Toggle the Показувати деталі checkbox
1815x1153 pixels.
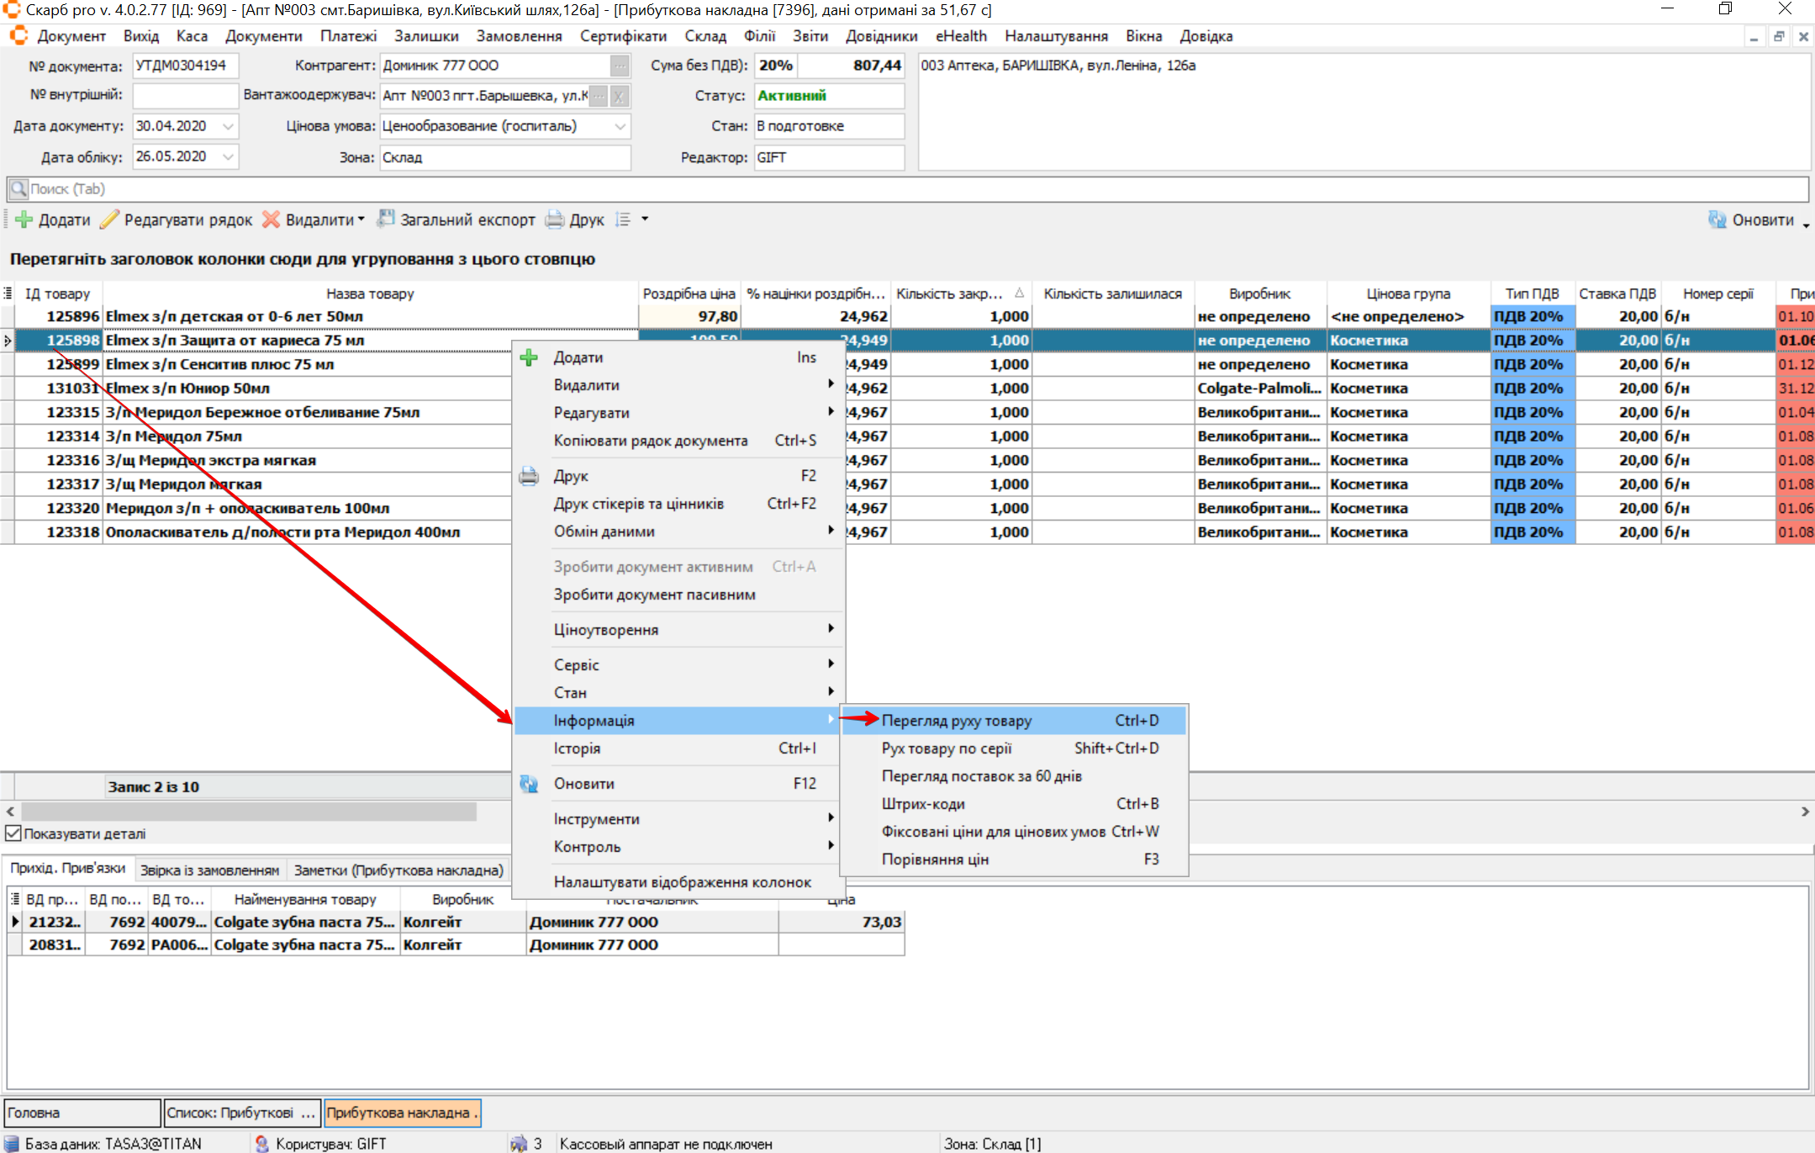pos(13,833)
